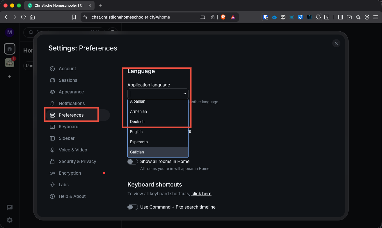The height and width of the screenshot is (228, 382).
Task: Click the Sidebar tab's panel icon
Action: tap(52, 138)
